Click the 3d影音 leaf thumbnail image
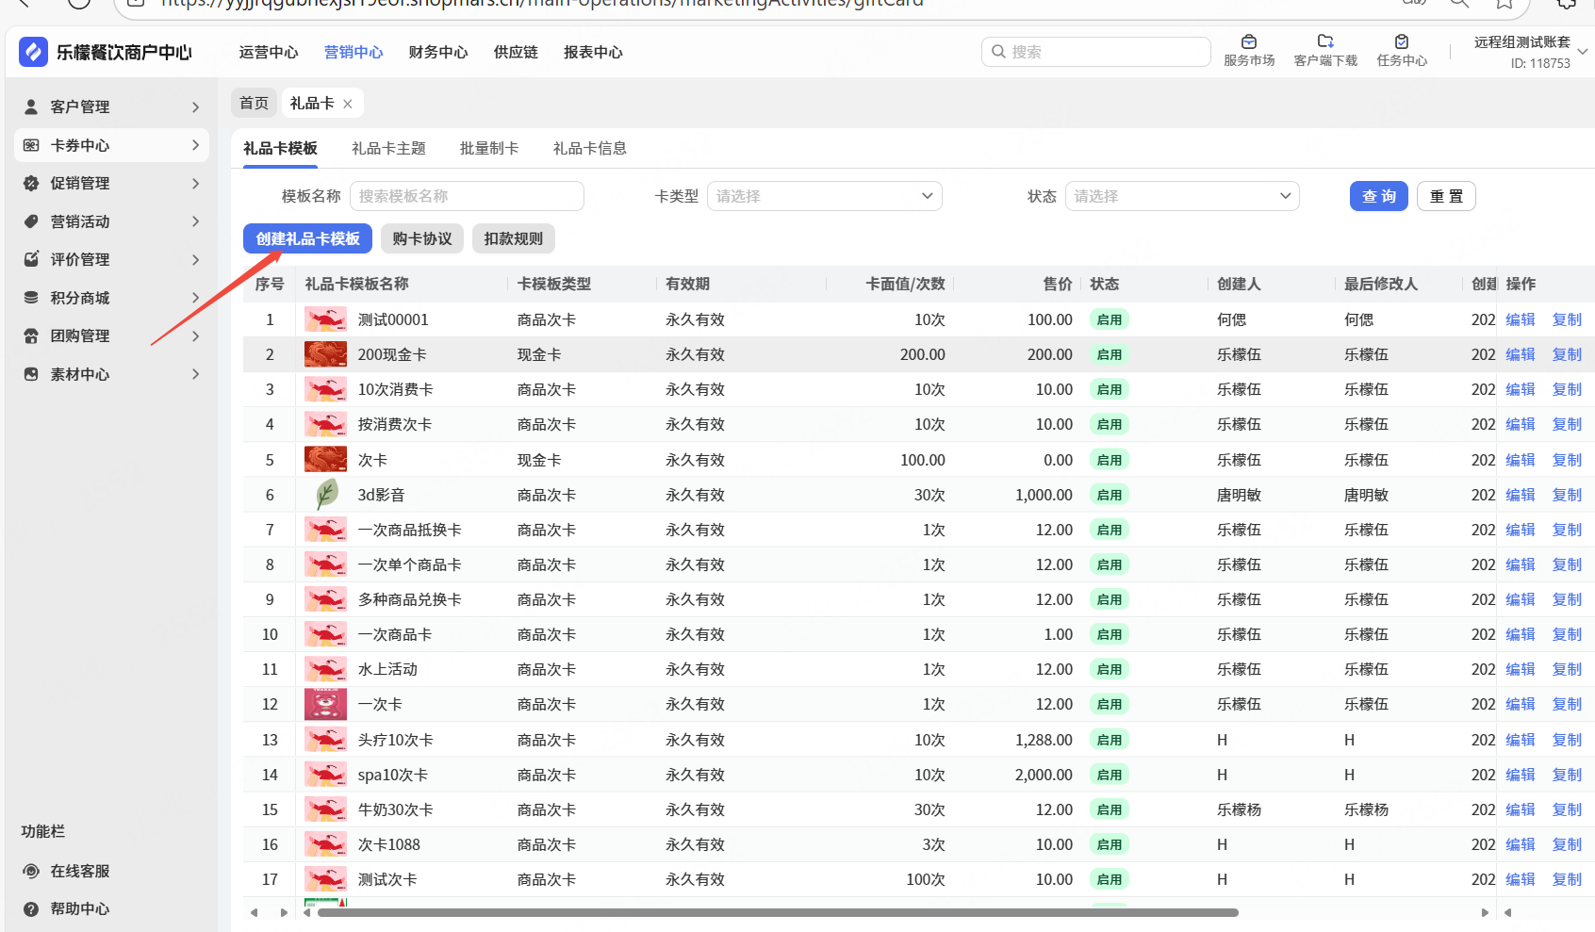The width and height of the screenshot is (1595, 932). [x=325, y=495]
